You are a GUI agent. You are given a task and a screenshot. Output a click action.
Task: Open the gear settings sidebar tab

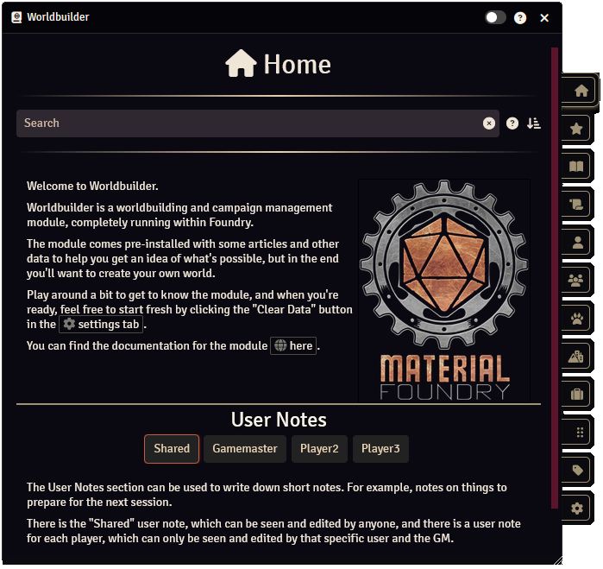tap(576, 509)
